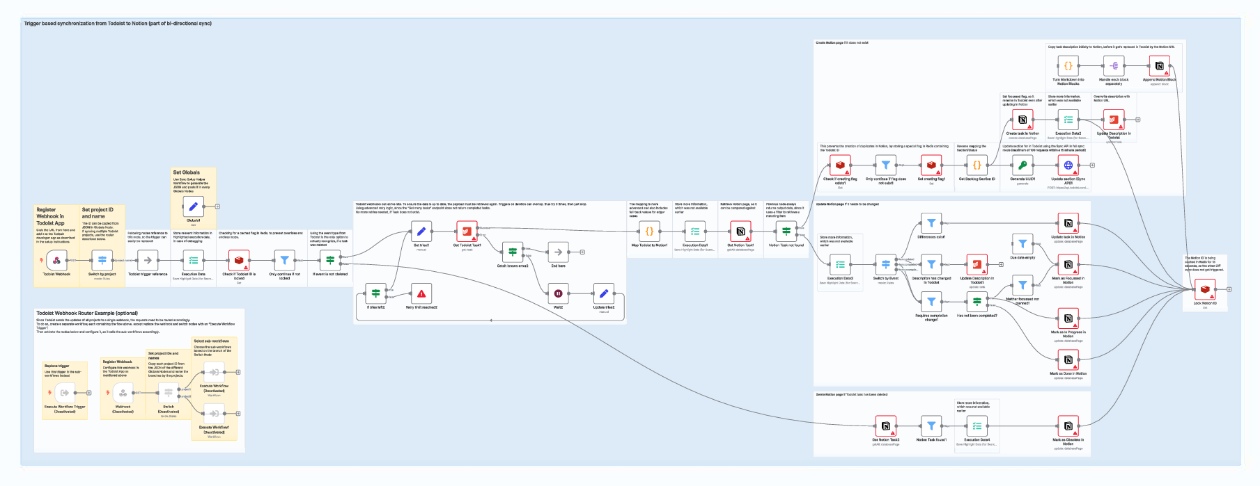Open the If event is not :deleted node
The height and width of the screenshot is (486, 1260).
(330, 261)
